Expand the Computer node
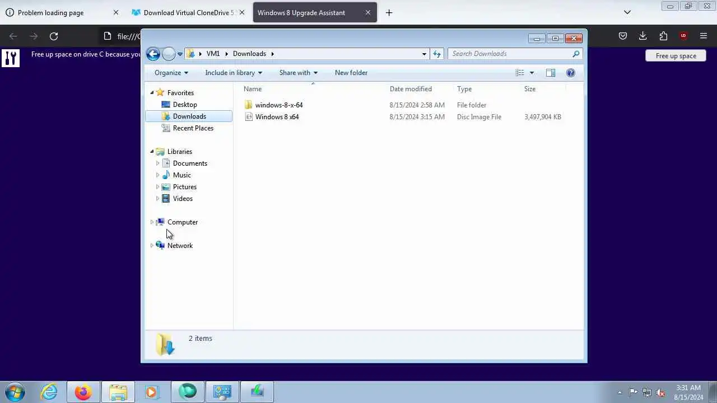 point(152,222)
